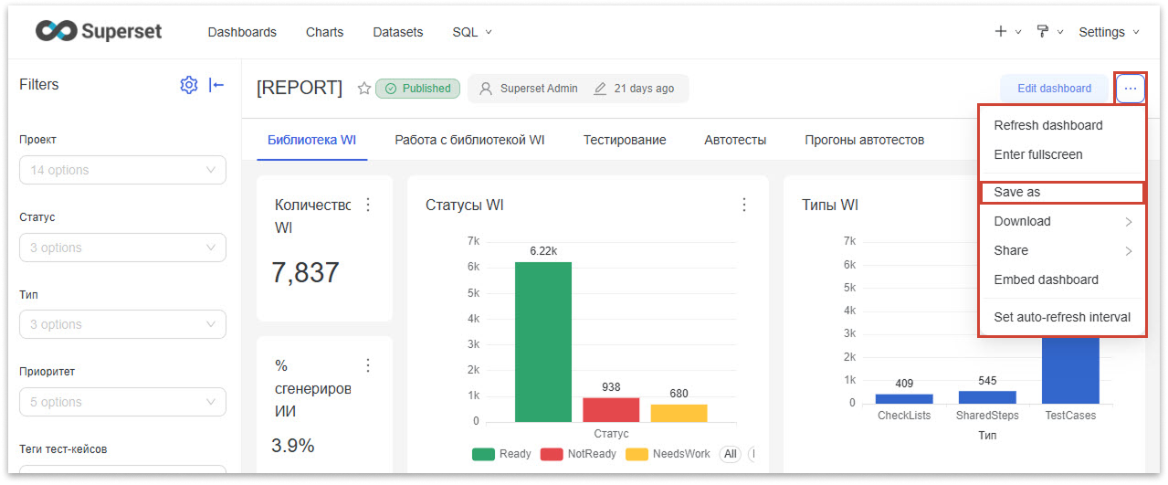The image size is (1168, 485).
Task: Open the Количество WI chart options menu
Action: point(368,205)
